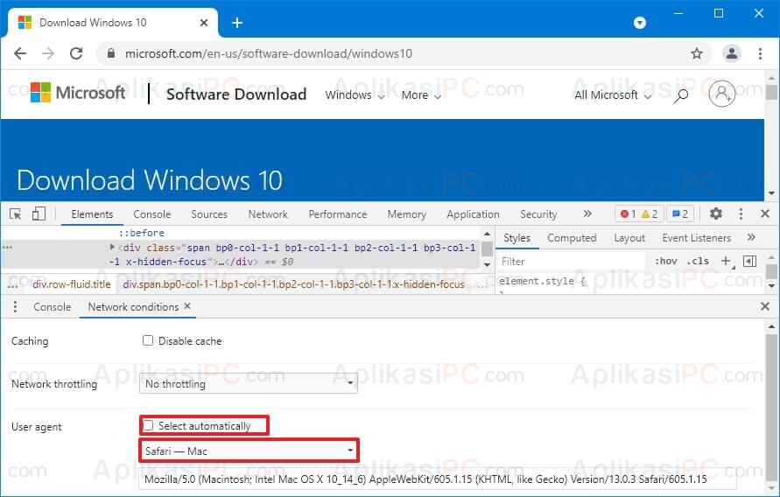The image size is (780, 497).
Task: Toggle Select automatically user agent checkbox
Action: point(148,425)
